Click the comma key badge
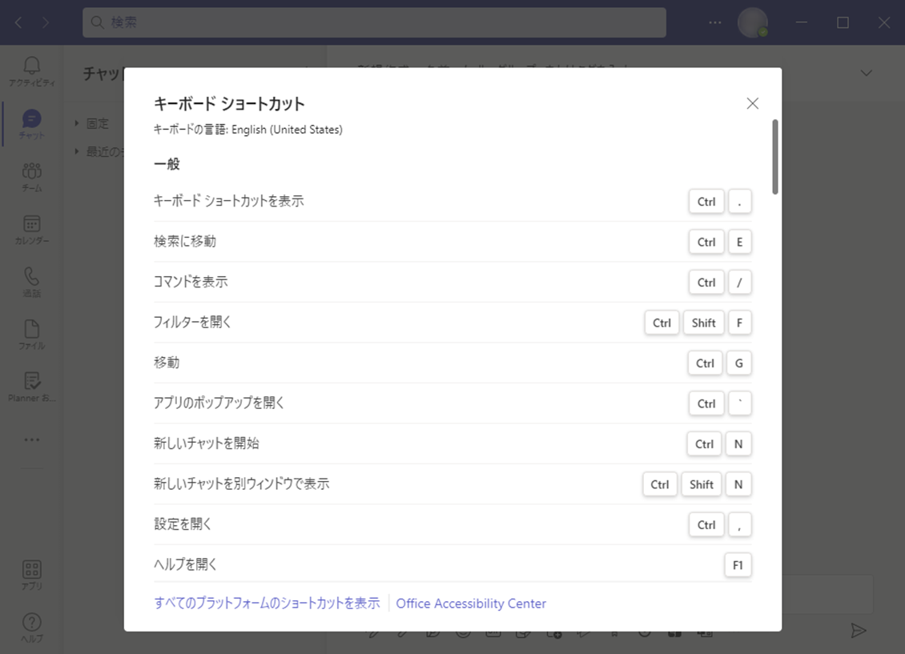Screen dimensions: 905x654 pyautogui.click(x=739, y=525)
